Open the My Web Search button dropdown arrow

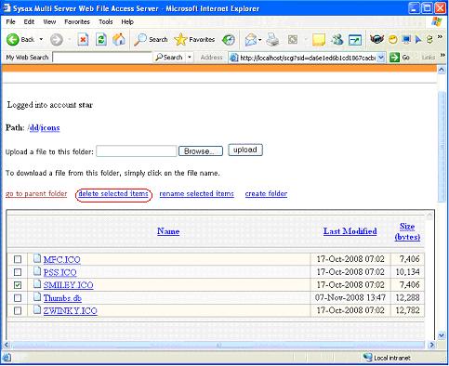[x=190, y=58]
